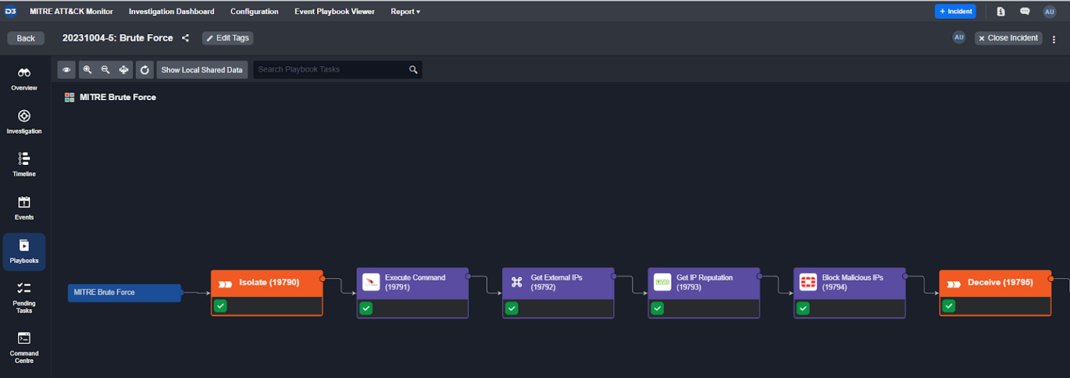
Task: Open the Investigation Dashboard menu item
Action: point(171,11)
